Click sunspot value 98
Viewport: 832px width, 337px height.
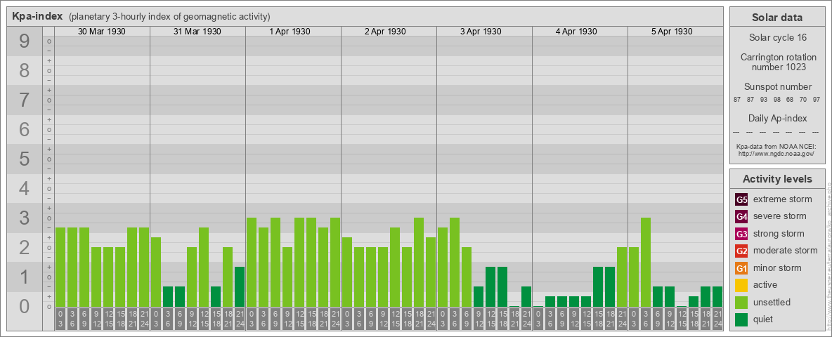click(776, 100)
